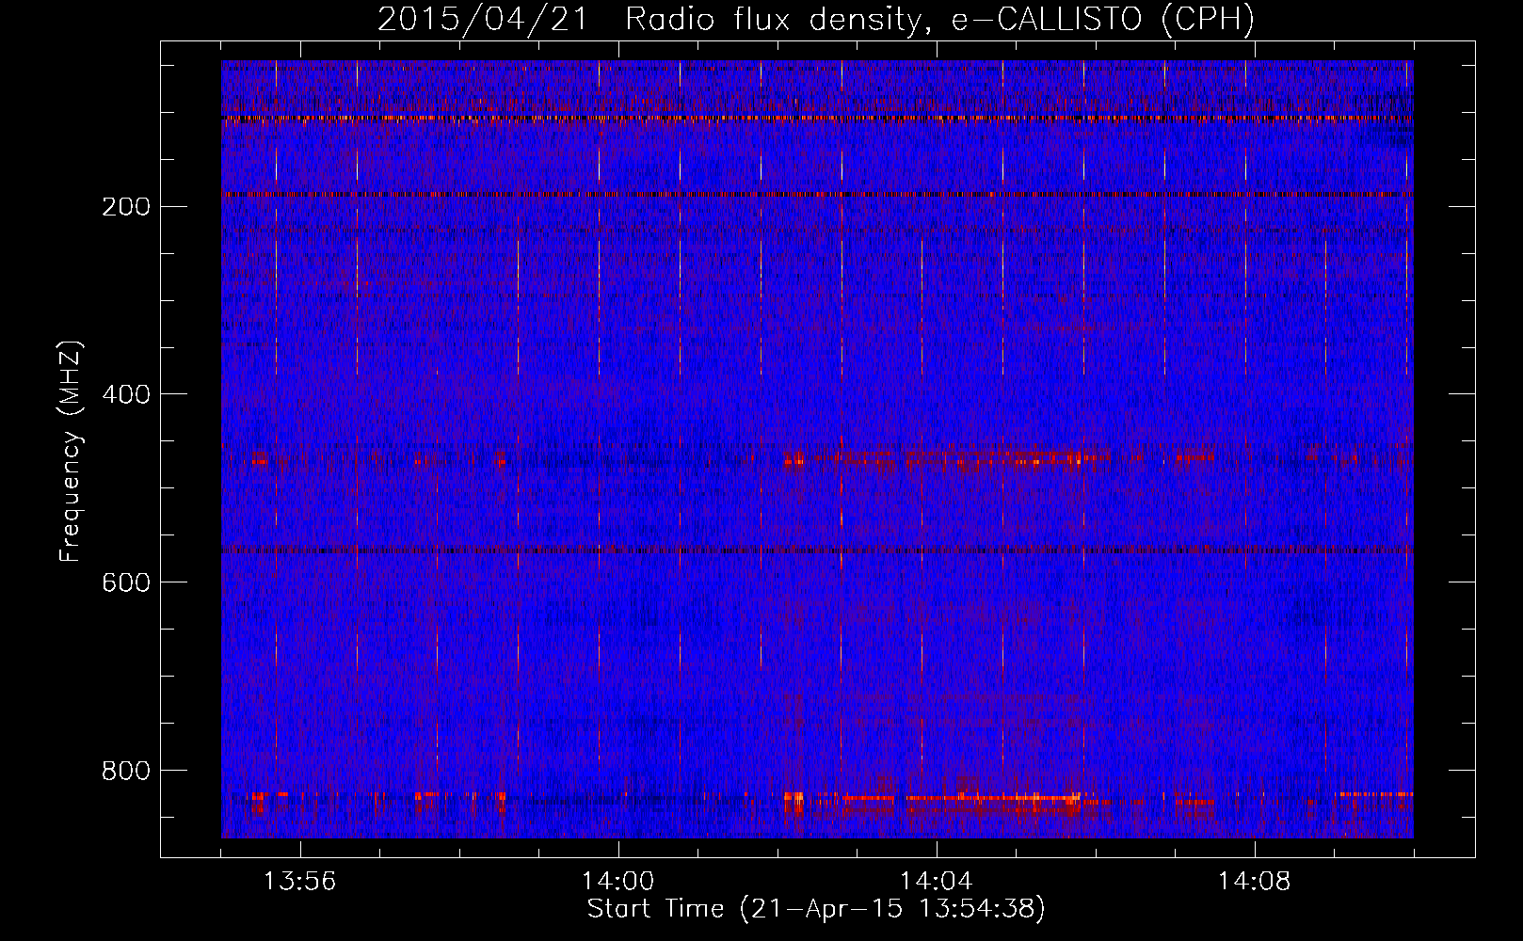
Task: Click the 13:56 time tick label
Action: click(299, 882)
